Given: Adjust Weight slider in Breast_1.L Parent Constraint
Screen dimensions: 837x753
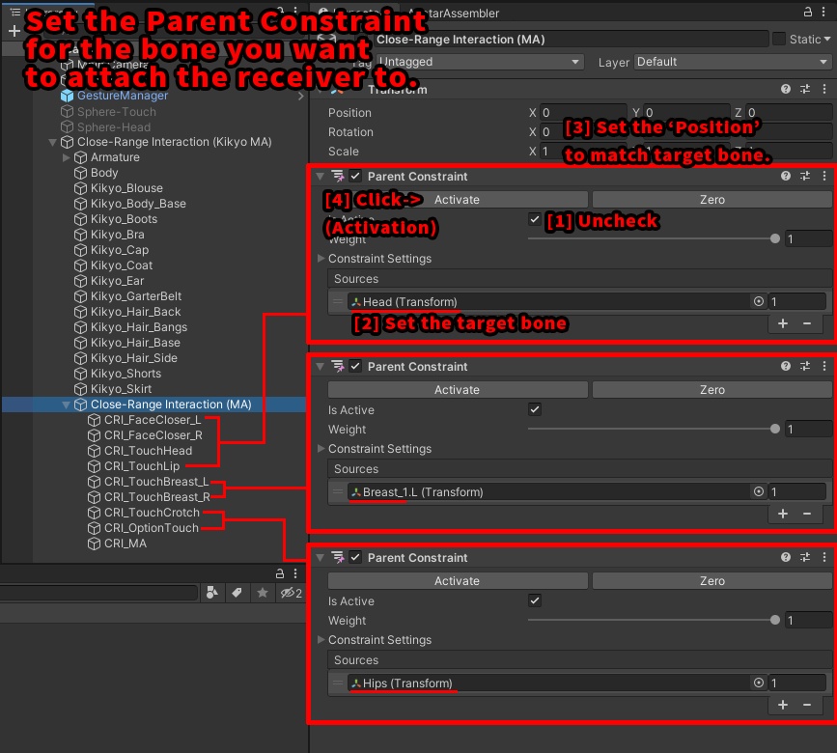Looking at the screenshot, I should (x=654, y=429).
